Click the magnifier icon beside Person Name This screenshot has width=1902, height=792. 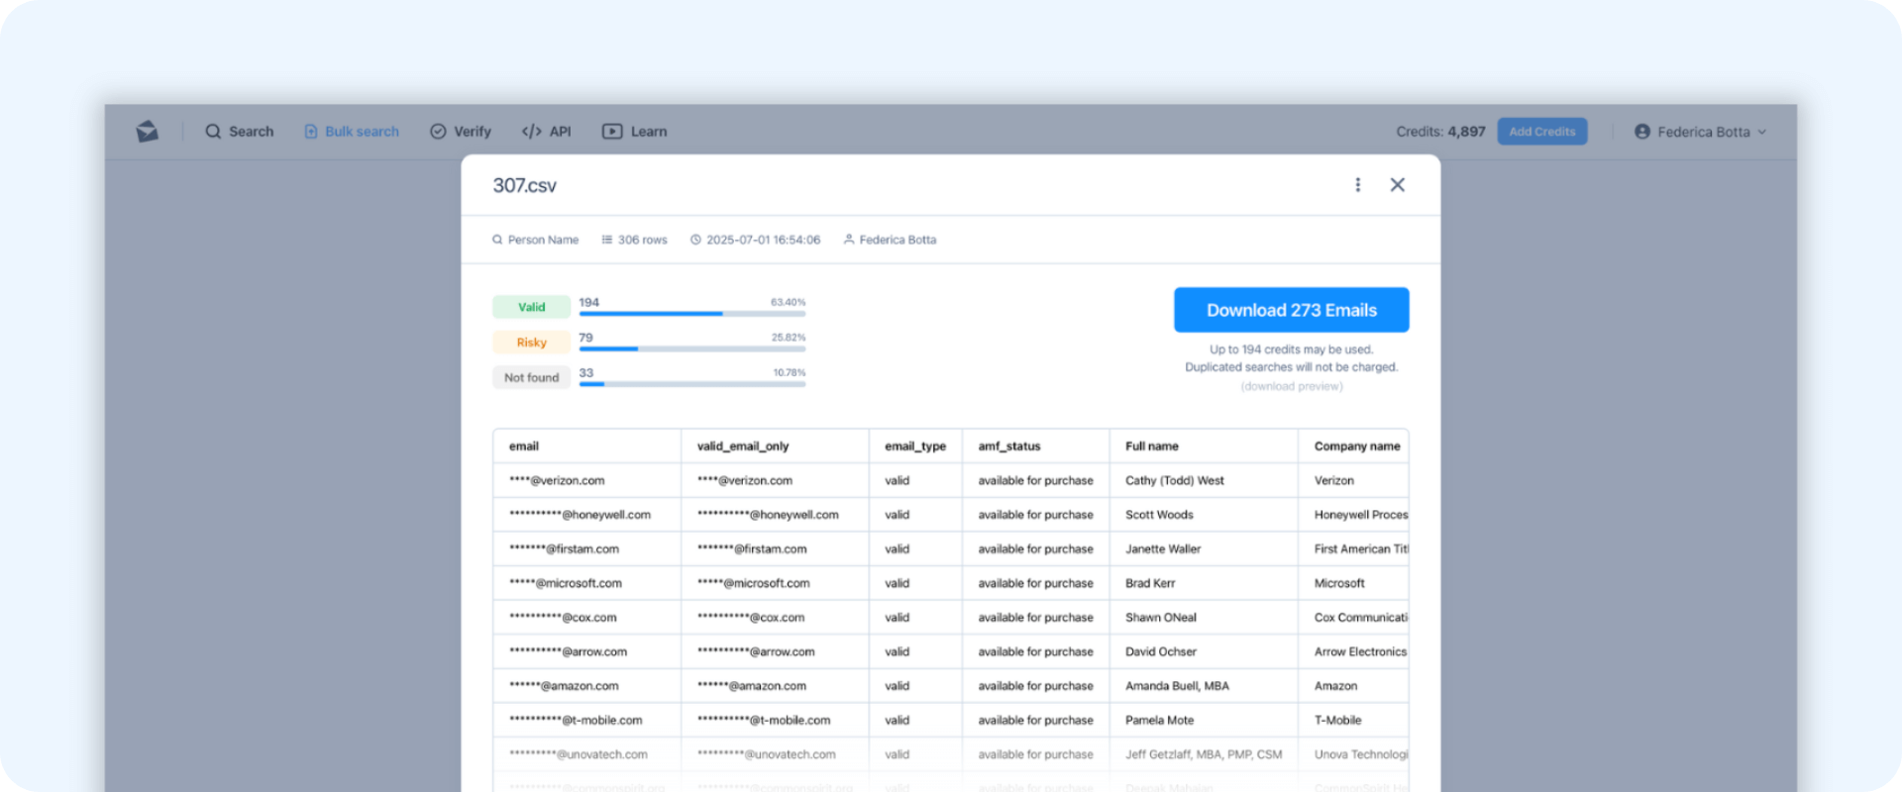tap(497, 240)
